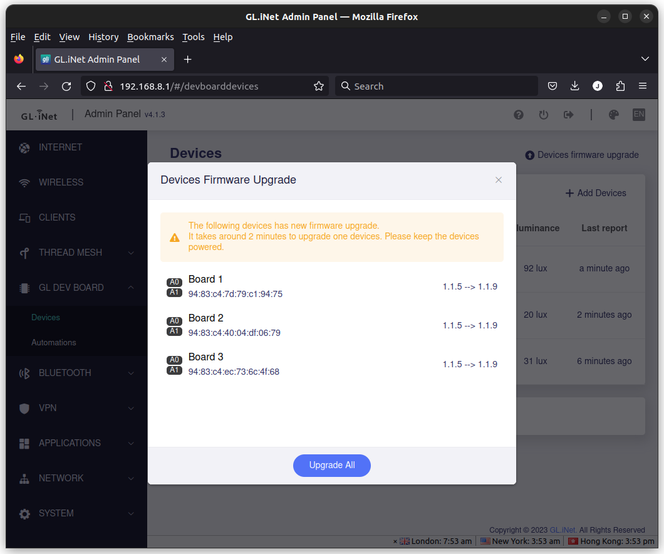
Task: Click Board 1 firmware version 1.1.5 --> 1.1.9
Action: (470, 287)
